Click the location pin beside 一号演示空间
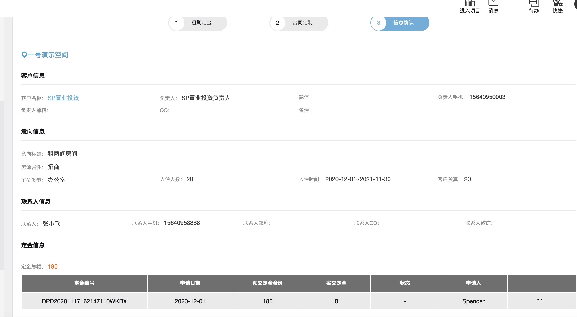Image resolution: width=577 pixels, height=317 pixels. pyautogui.click(x=24, y=55)
